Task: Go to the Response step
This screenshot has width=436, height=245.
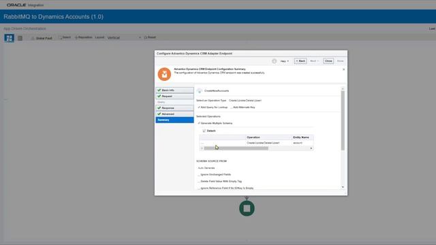Action: [x=174, y=108]
